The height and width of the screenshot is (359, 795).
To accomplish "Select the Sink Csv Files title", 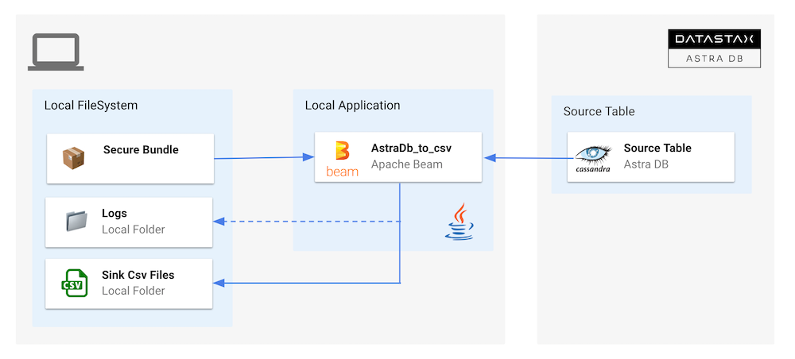I will [x=138, y=275].
